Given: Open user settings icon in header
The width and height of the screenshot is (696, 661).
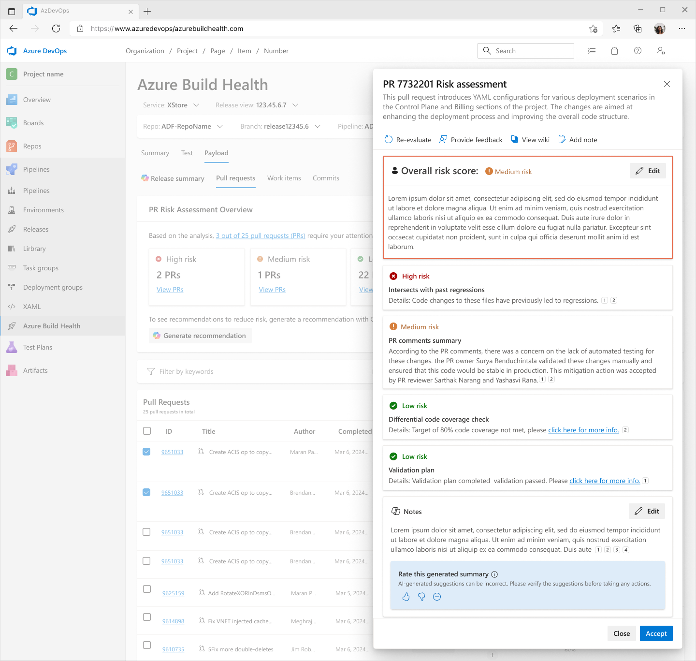Looking at the screenshot, I should [661, 51].
